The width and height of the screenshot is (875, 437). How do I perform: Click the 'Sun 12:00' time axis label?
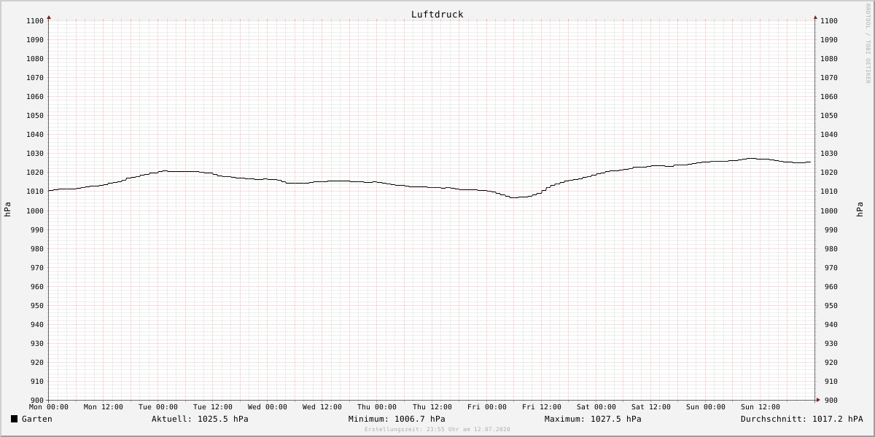pos(761,407)
